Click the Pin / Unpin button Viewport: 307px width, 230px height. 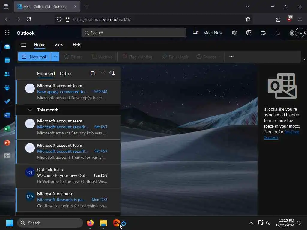(x=176, y=57)
